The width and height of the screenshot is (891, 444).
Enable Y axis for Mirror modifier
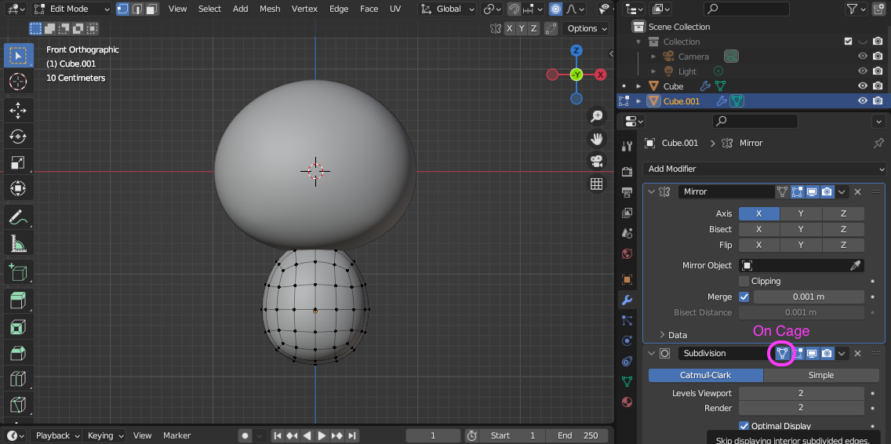click(801, 213)
